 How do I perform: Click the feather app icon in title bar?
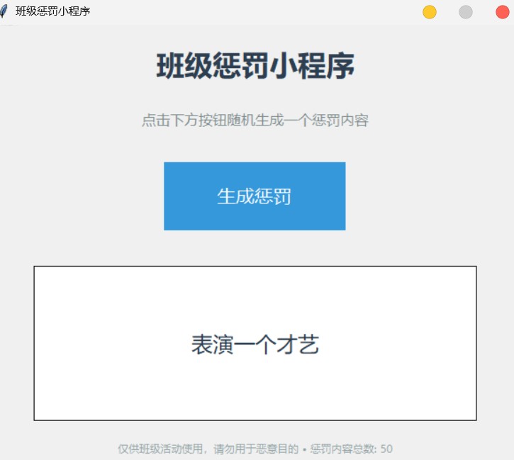coord(4,11)
